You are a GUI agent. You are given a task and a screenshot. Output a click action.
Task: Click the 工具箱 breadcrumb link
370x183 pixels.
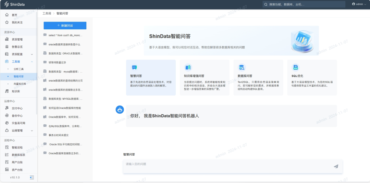click(x=47, y=13)
